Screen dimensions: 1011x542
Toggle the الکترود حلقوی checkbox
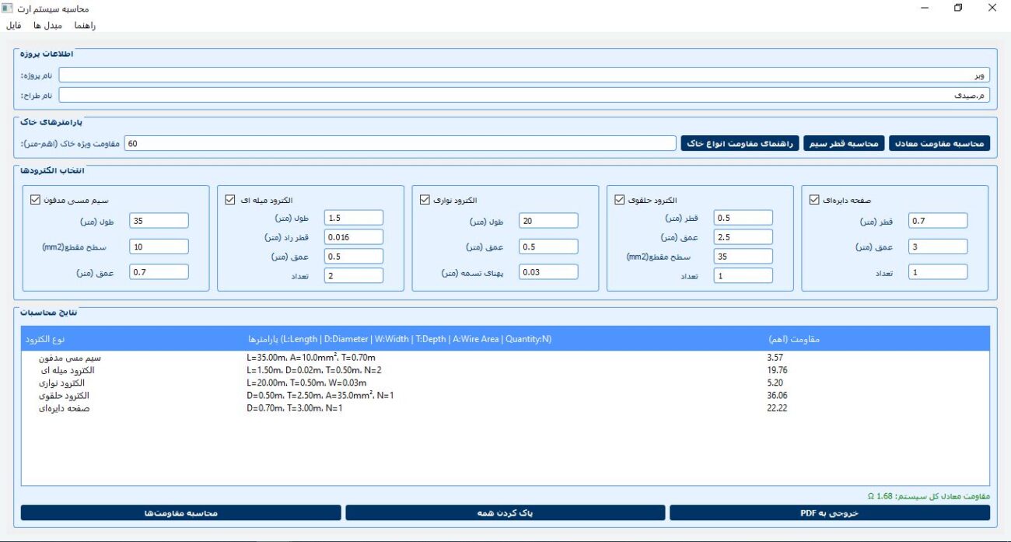[620, 199]
